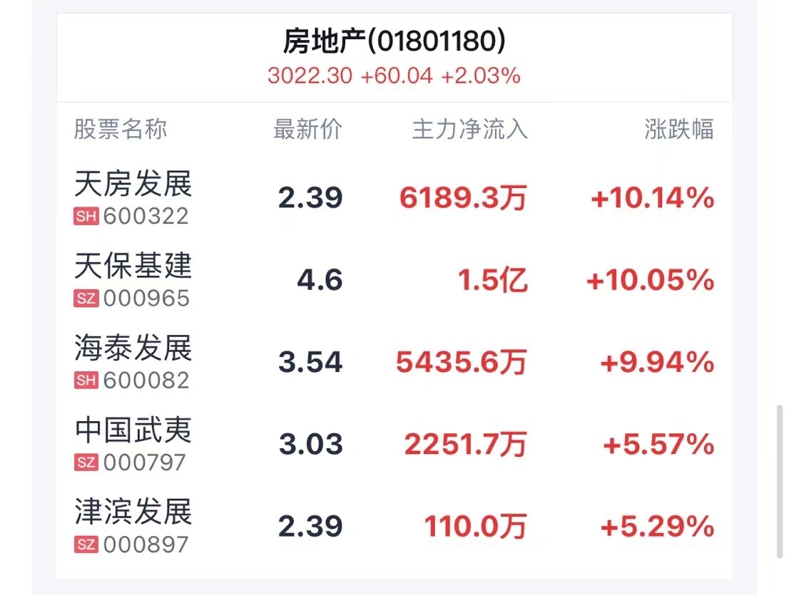The height and width of the screenshot is (595, 789).
Task: Sort by the 主力净流入 column header
Action: click(470, 130)
